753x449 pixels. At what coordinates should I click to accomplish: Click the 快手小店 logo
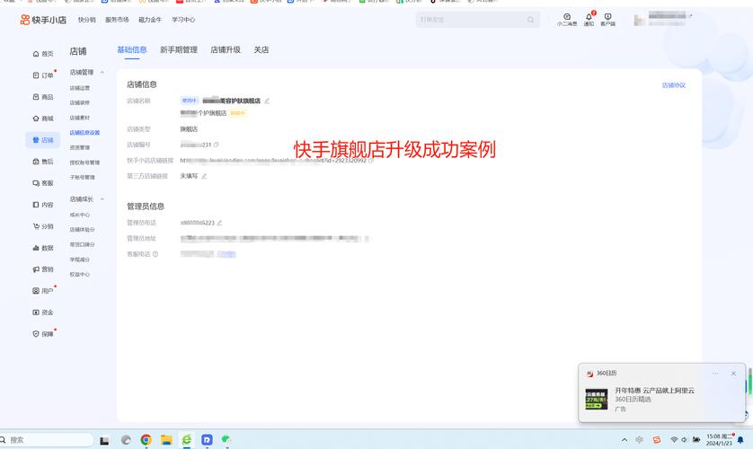point(43,20)
